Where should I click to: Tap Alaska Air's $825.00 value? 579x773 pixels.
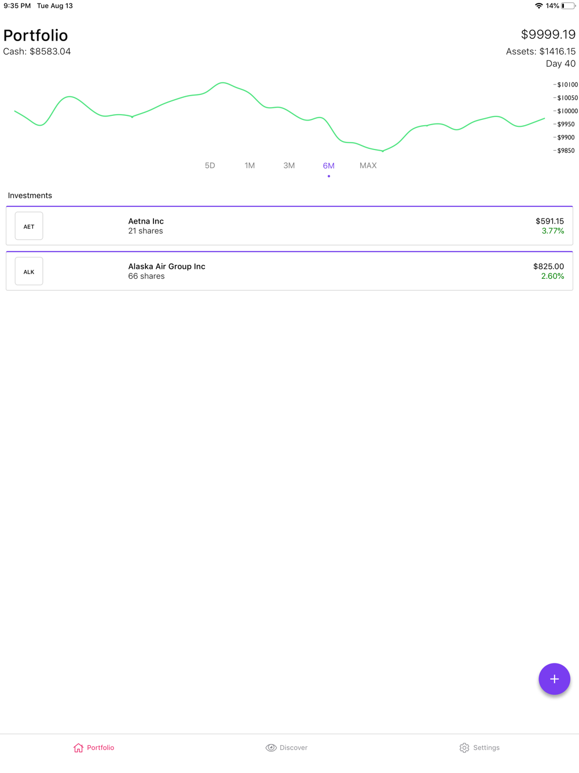pyautogui.click(x=548, y=267)
